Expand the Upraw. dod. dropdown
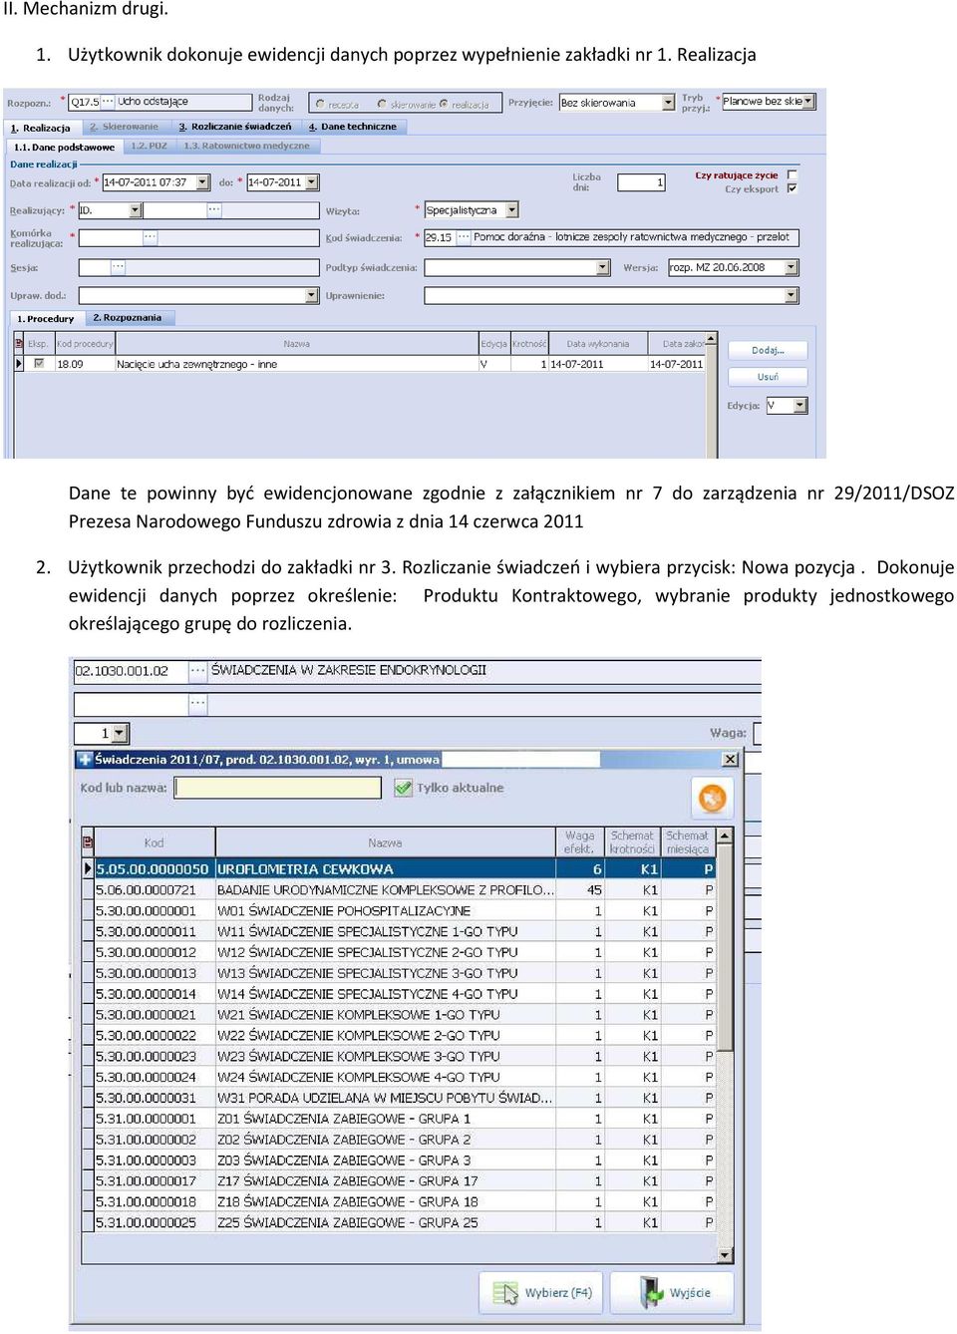 312,295
